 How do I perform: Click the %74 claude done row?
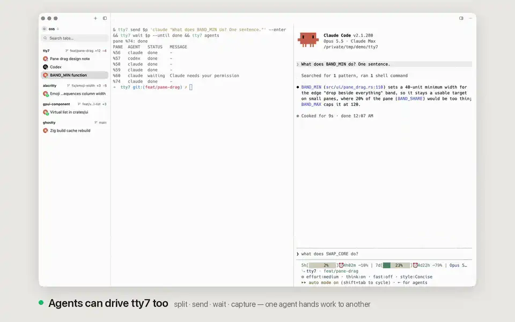143,82
